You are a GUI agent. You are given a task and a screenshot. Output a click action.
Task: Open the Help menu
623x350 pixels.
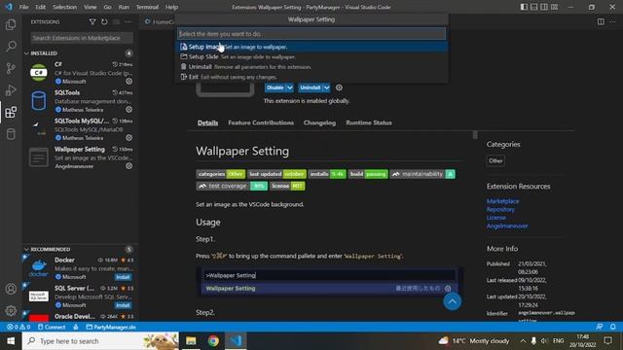coord(171,7)
